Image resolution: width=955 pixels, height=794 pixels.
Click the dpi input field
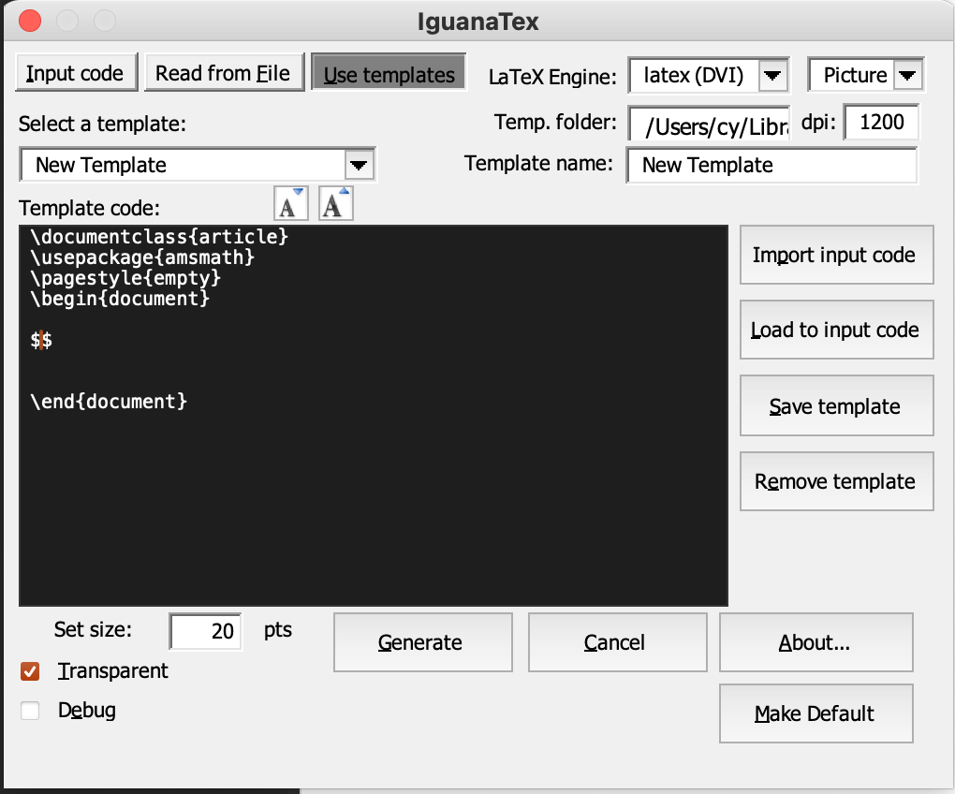881,123
